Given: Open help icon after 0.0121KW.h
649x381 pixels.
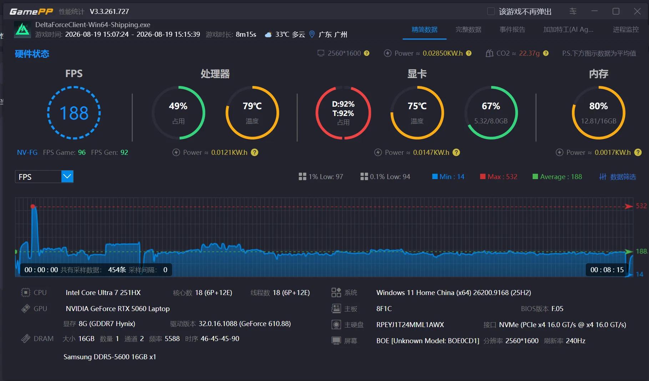Looking at the screenshot, I should pos(255,152).
